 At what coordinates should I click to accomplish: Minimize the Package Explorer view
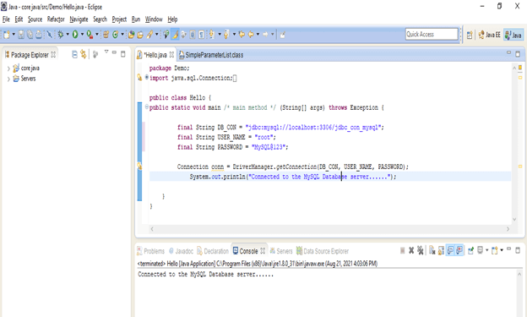[x=114, y=52]
